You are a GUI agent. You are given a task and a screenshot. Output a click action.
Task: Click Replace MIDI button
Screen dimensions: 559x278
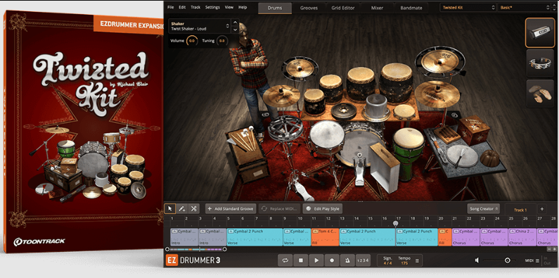[280, 209]
